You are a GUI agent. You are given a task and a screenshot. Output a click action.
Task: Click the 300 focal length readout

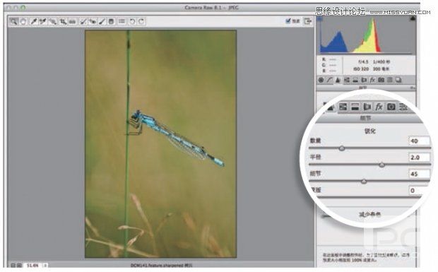point(381,69)
